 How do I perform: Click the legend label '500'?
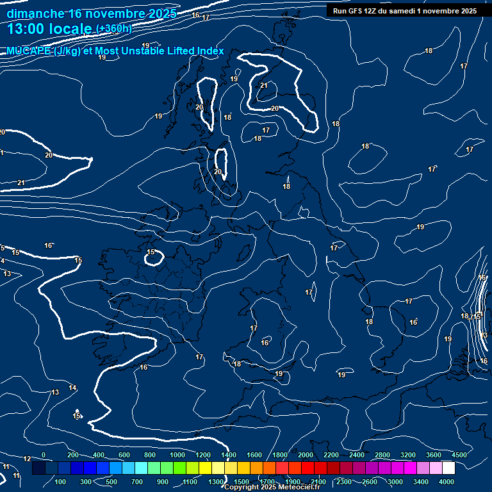point(111,482)
